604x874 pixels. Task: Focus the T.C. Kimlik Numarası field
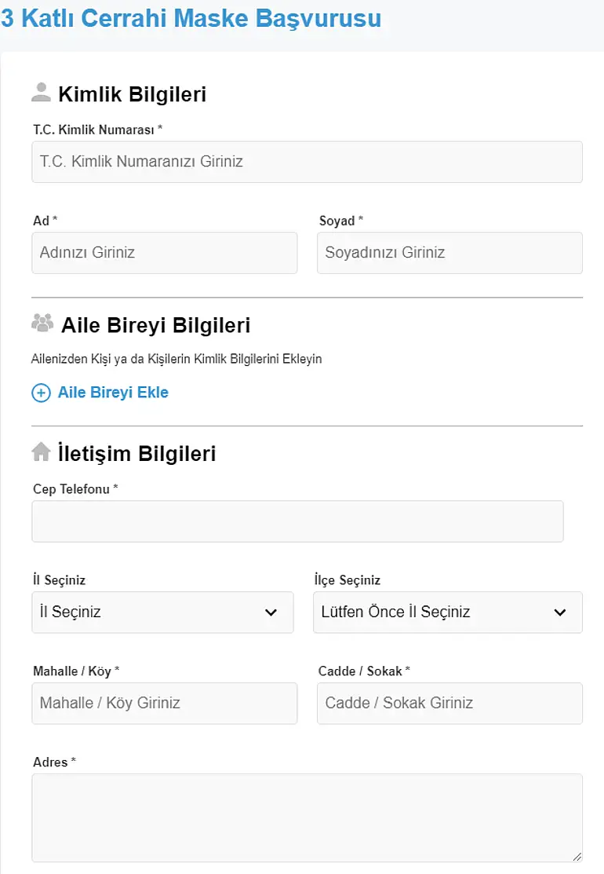tap(307, 162)
